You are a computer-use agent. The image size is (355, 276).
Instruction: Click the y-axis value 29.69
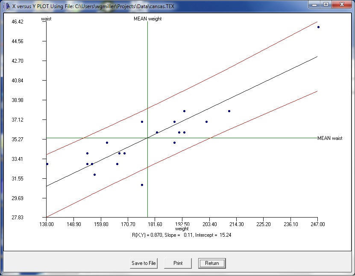[x=18, y=198]
